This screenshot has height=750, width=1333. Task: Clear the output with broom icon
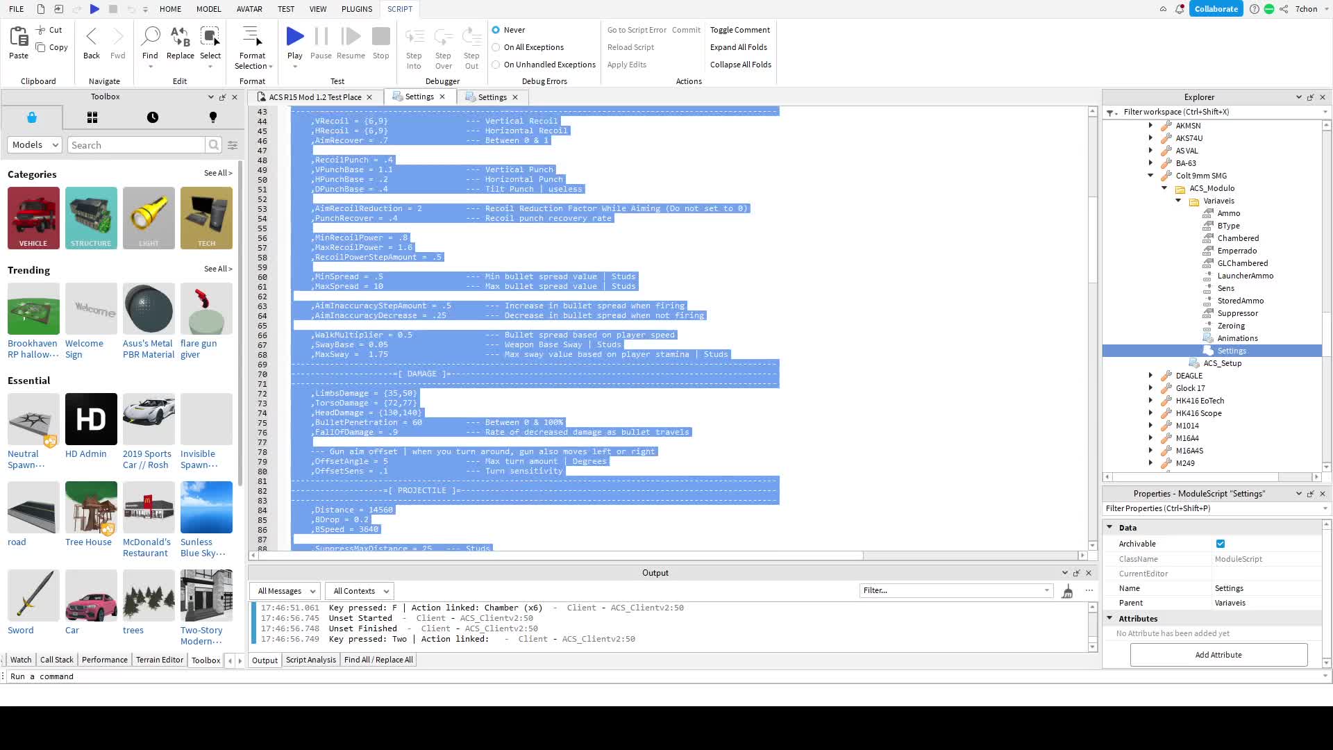1067,592
